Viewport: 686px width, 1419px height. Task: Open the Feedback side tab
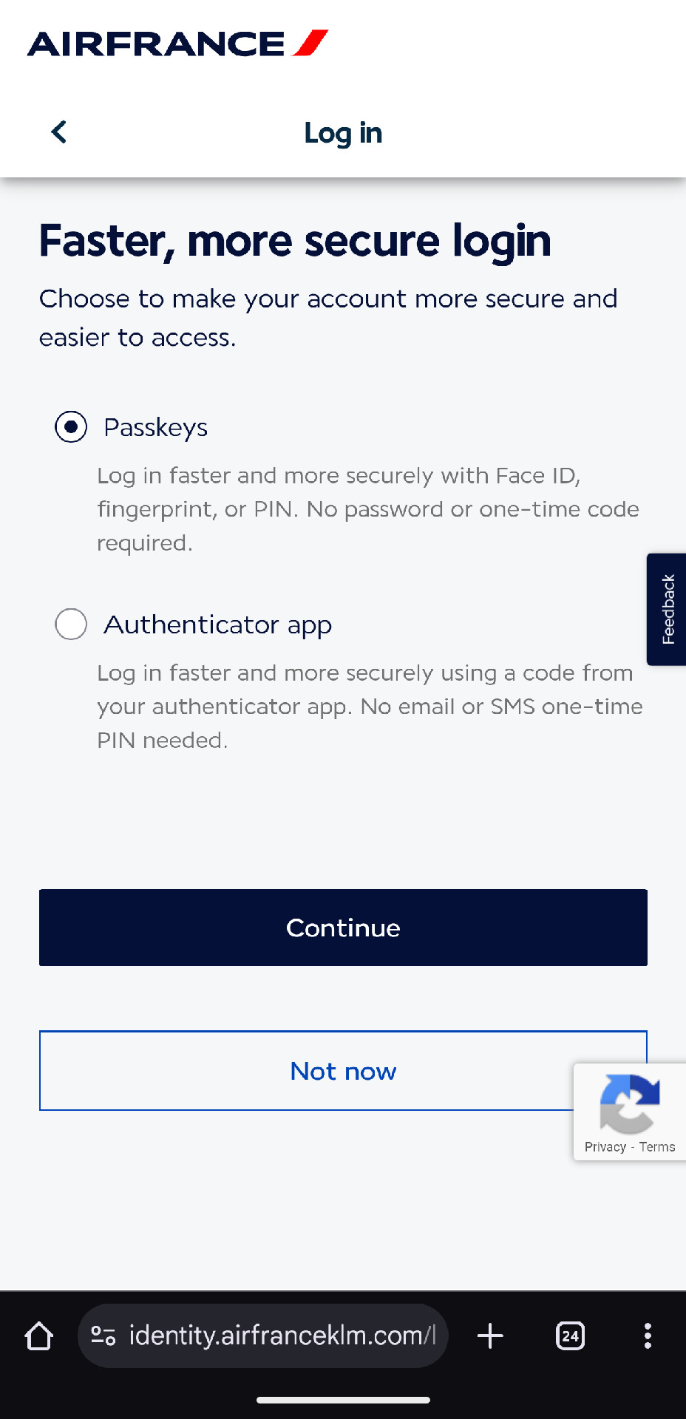click(668, 609)
